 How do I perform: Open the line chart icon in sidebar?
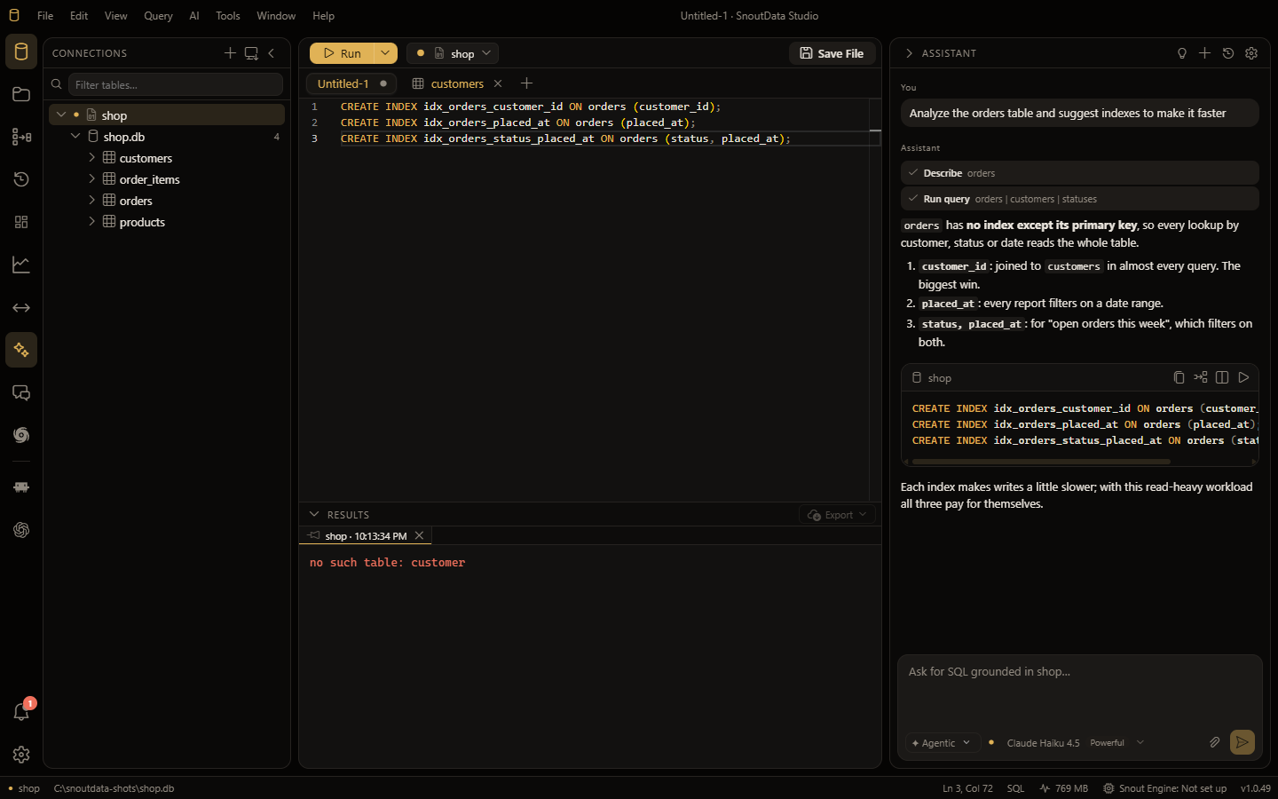pos(21,265)
